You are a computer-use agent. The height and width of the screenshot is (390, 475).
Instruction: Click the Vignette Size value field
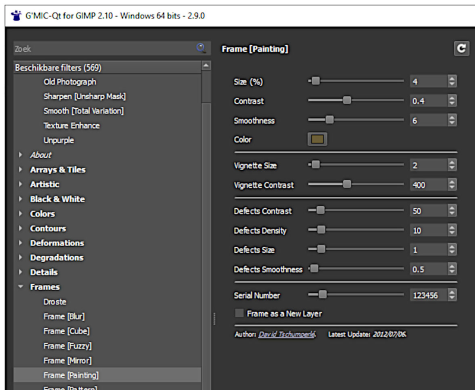[429, 165]
